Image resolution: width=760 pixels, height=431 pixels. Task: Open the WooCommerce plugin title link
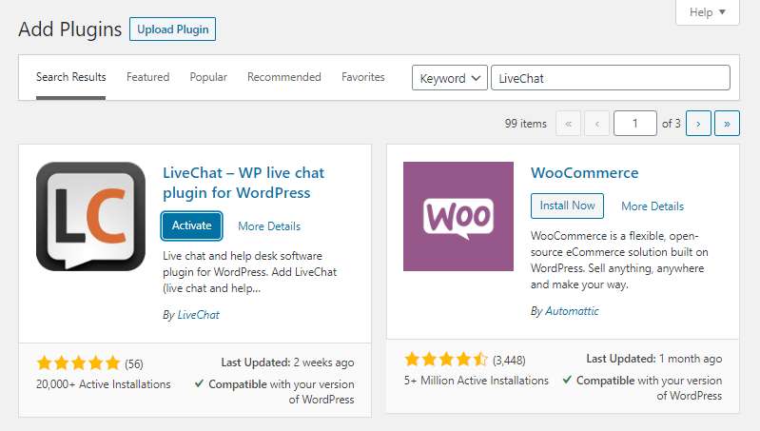point(585,172)
